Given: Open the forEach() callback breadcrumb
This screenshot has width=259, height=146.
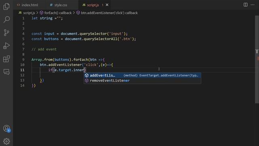Looking at the screenshot, I should pyautogui.click(x=58, y=13).
